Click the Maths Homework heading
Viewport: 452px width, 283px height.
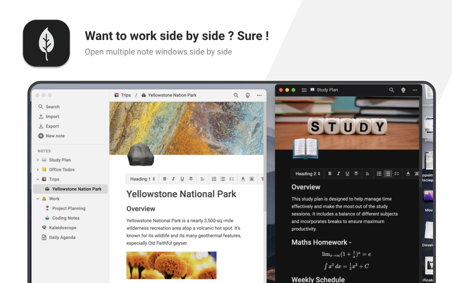pyautogui.click(x=321, y=243)
